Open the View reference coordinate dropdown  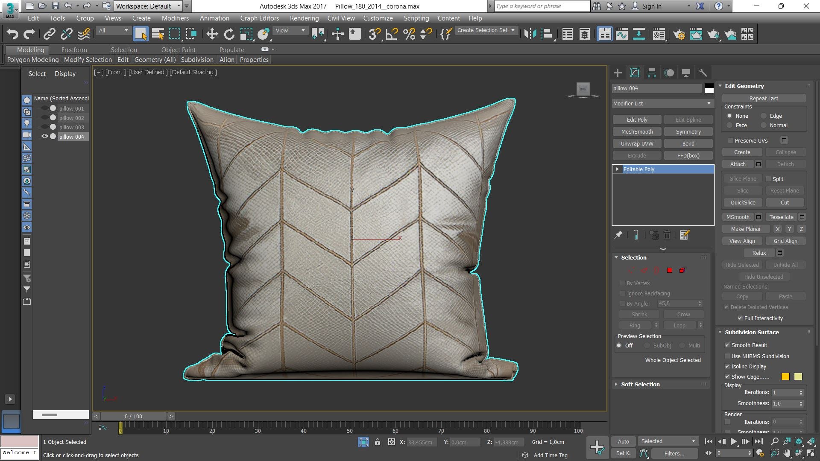[x=290, y=31]
